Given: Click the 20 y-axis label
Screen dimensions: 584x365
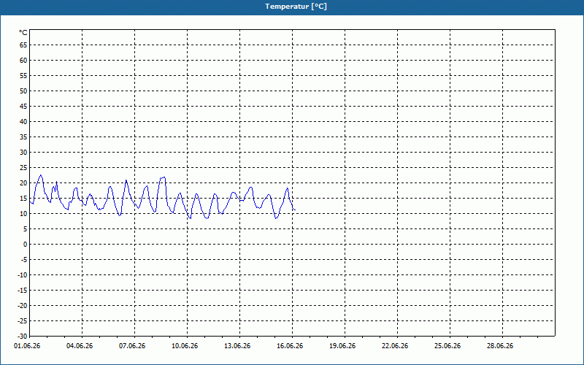Looking at the screenshot, I should 23,183.
